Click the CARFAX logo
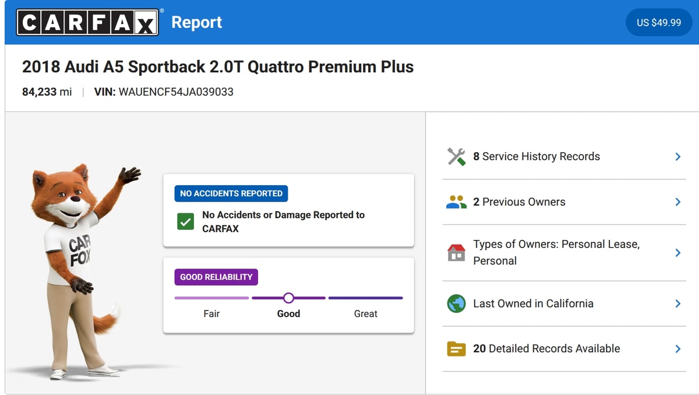The width and height of the screenshot is (699, 395). tap(87, 22)
